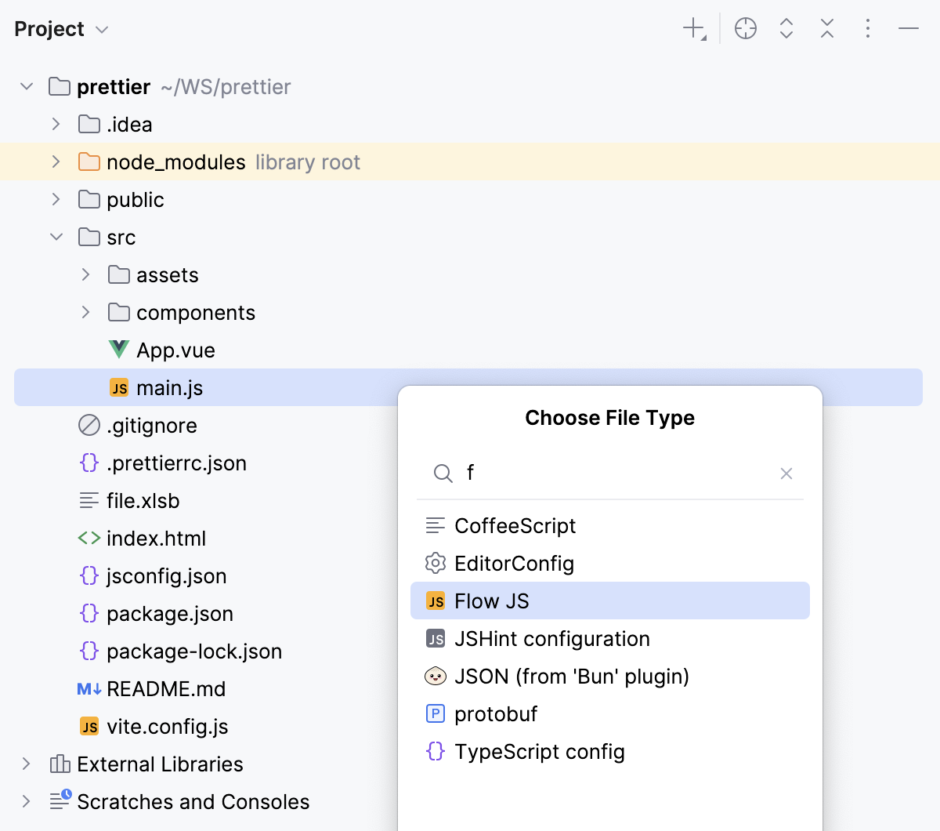This screenshot has width=940, height=831.
Task: Expand the node_modules folder
Action: point(55,161)
